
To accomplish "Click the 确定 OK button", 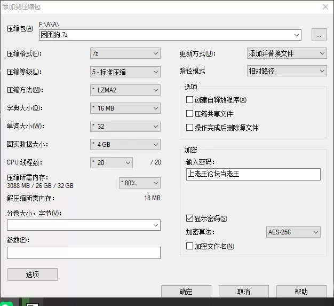I will tap(186, 292).
